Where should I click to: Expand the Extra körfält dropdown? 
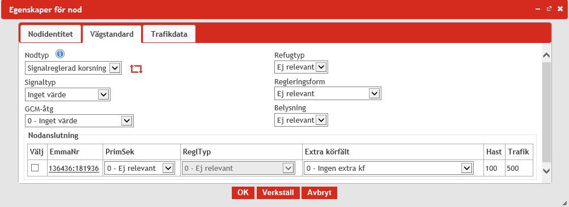[x=389, y=168]
